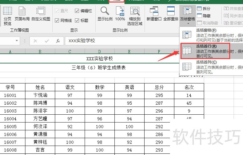Zoom to selection (缩放到选定区域)

(135, 16)
